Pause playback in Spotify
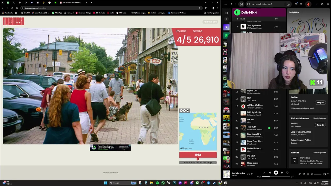This screenshot has height=186, width=331. point(276,173)
